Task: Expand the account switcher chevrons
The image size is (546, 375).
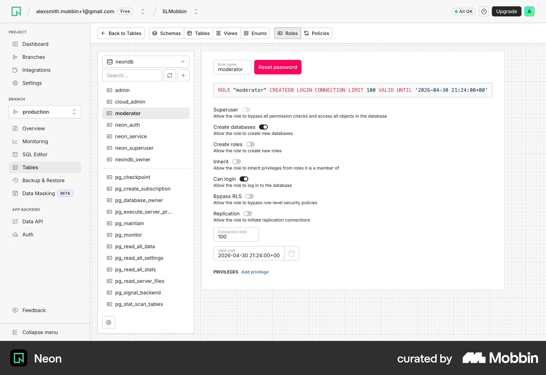Action: tap(143, 11)
